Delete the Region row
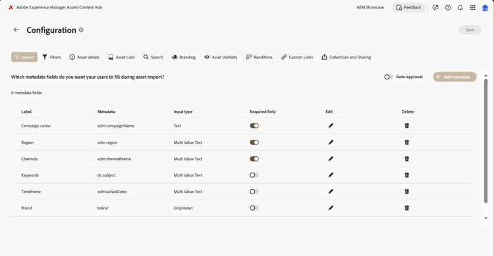Image resolution: width=494 pixels, height=256 pixels. [x=407, y=142]
